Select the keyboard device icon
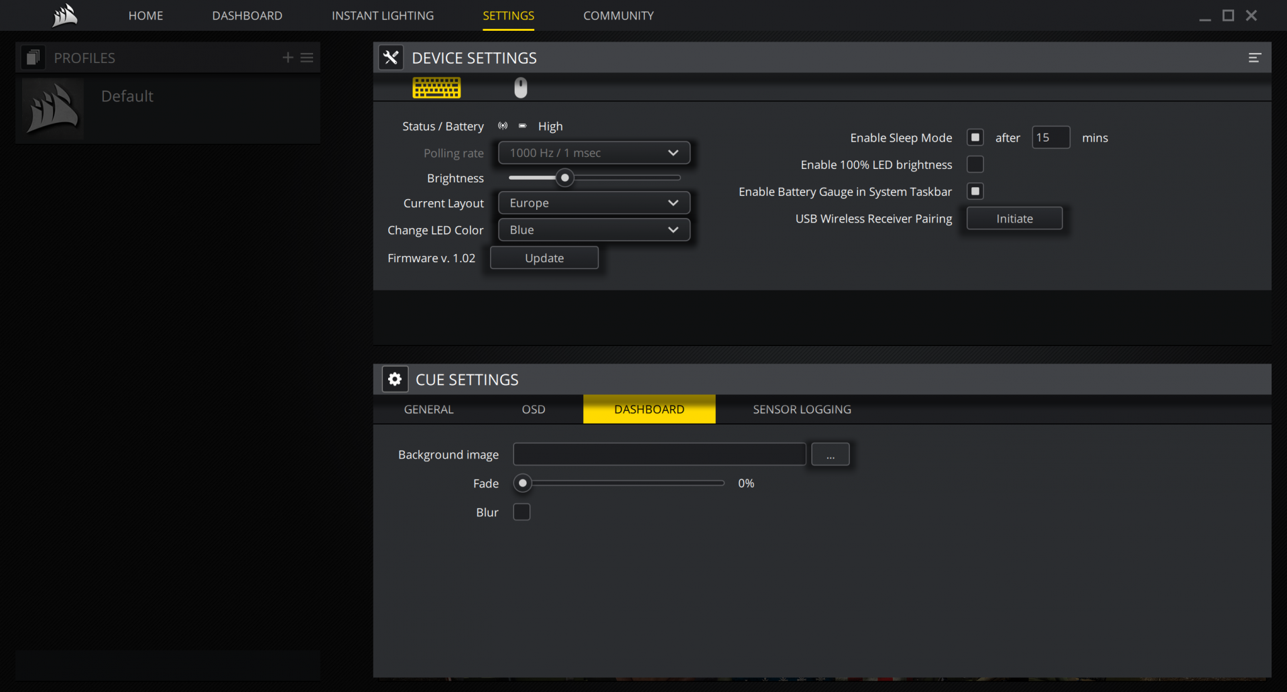Screen dimensions: 1287x692 click(436, 88)
